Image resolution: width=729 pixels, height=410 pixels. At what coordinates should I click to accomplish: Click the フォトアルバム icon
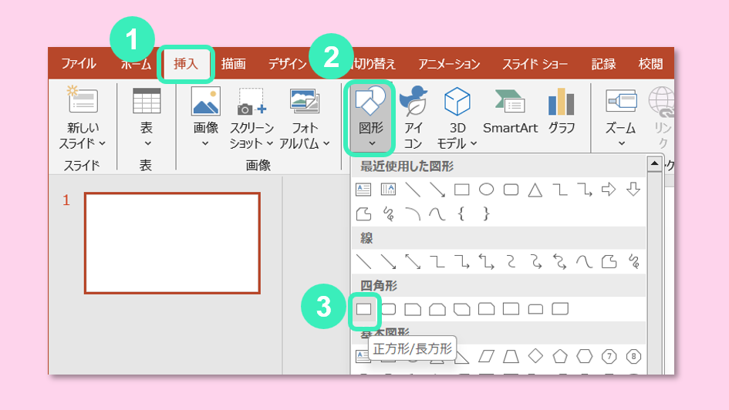point(305,101)
